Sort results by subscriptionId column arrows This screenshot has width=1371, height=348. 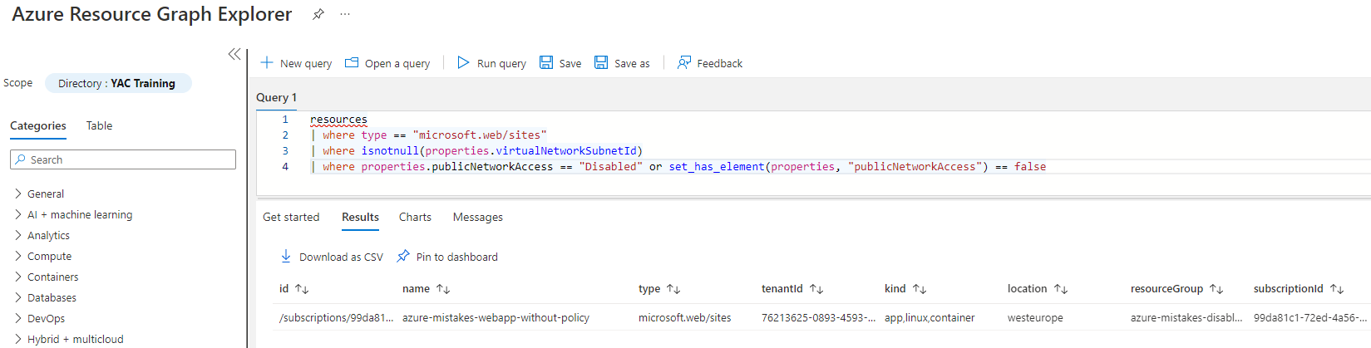click(1337, 289)
